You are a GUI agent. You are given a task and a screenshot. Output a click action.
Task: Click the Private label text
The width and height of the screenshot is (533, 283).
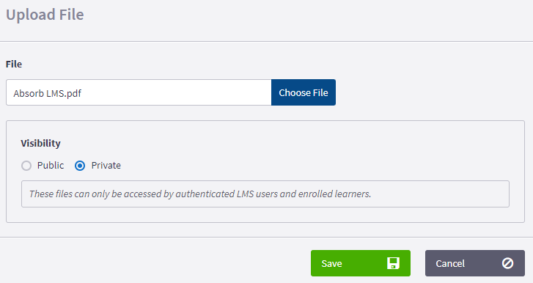pyautogui.click(x=106, y=165)
